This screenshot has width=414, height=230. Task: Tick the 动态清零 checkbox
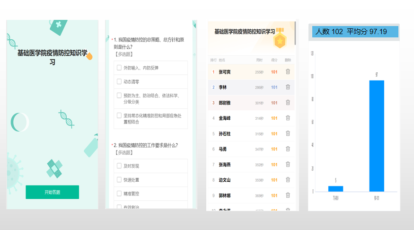(119, 81)
